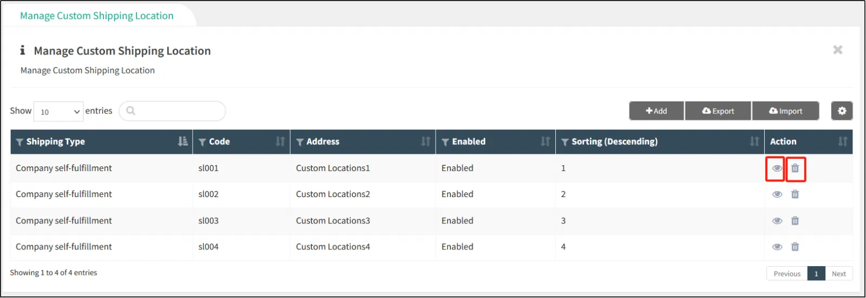The height and width of the screenshot is (298, 866).
Task: Open sl003 record with the eye icon
Action: click(777, 221)
